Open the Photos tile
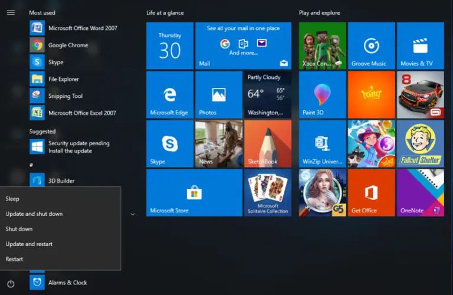 (x=219, y=95)
